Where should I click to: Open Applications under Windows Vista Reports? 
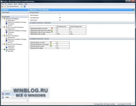pos(11,37)
